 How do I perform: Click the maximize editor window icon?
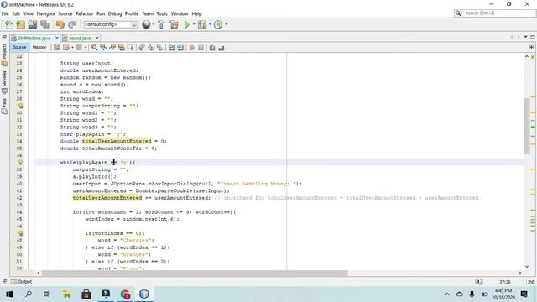click(533, 37)
